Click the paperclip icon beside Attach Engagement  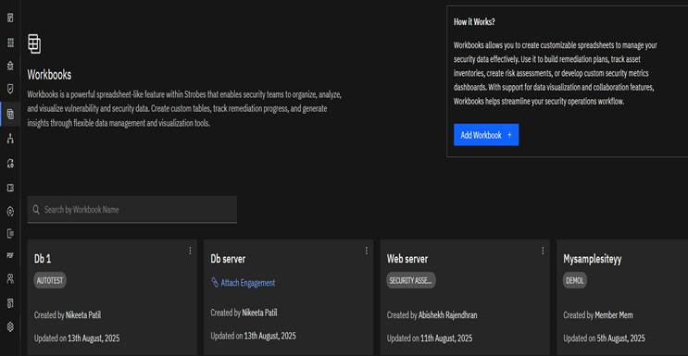click(x=215, y=282)
